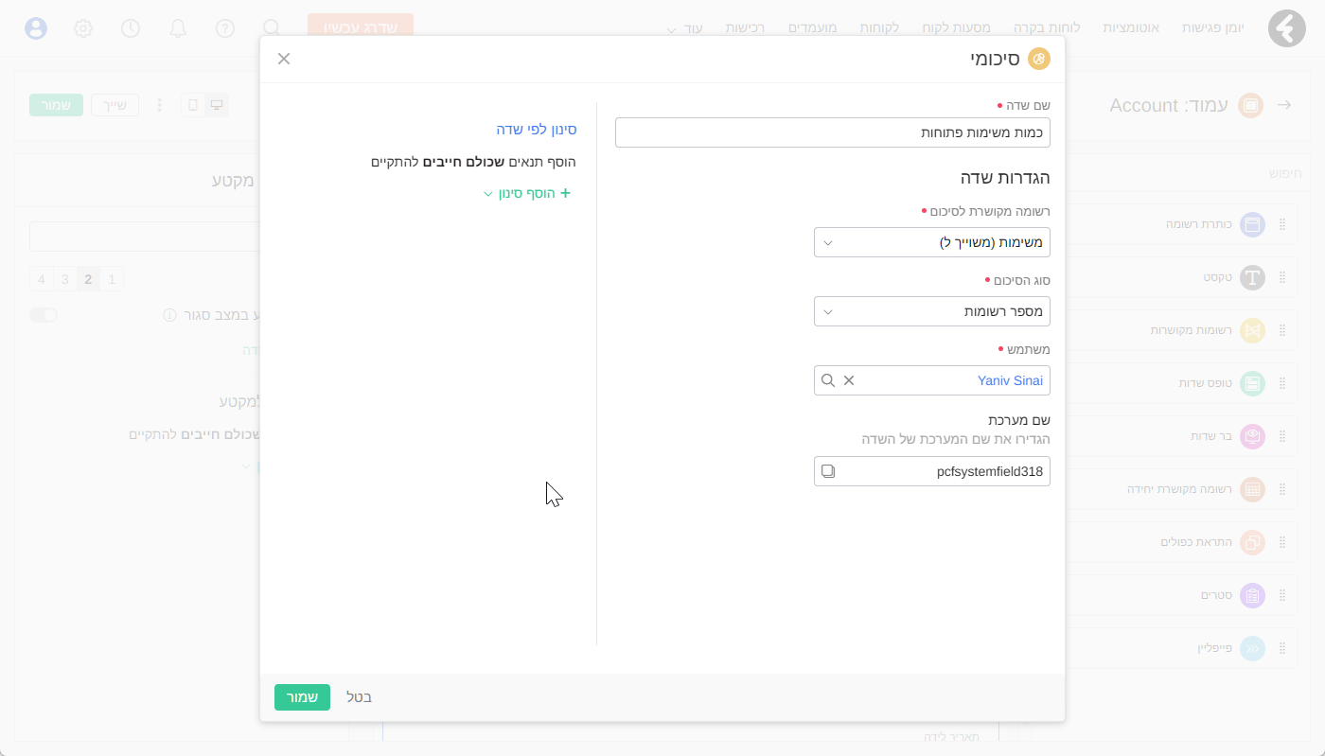
Task: Open the Yaniv Sinai user link
Action: [x=1010, y=380]
